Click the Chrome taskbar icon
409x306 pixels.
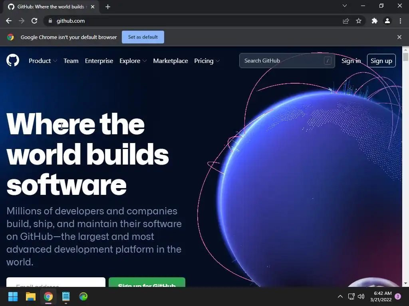pos(48,296)
